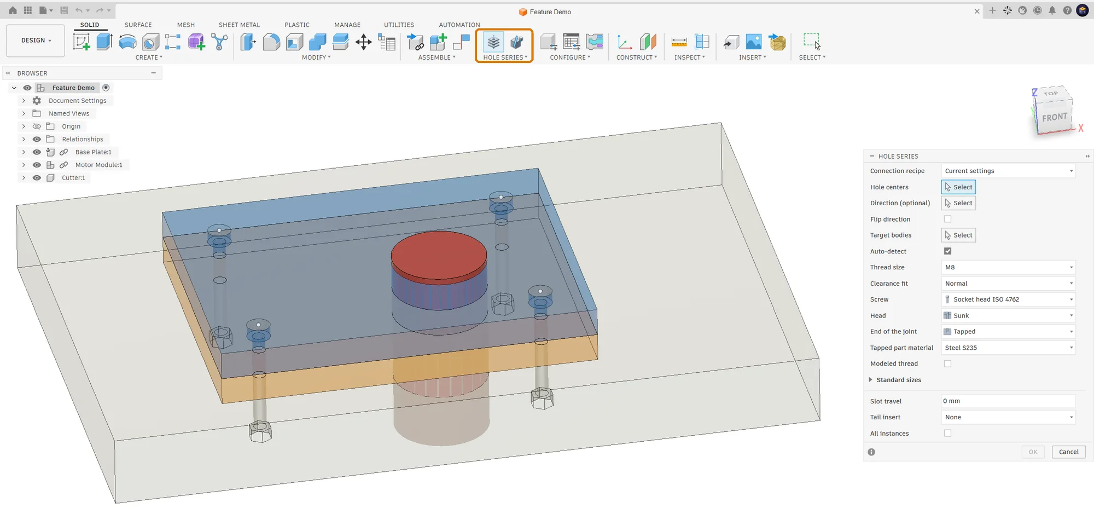Switch to the SHEET METAL tab
This screenshot has height=514, width=1094.
point(239,25)
